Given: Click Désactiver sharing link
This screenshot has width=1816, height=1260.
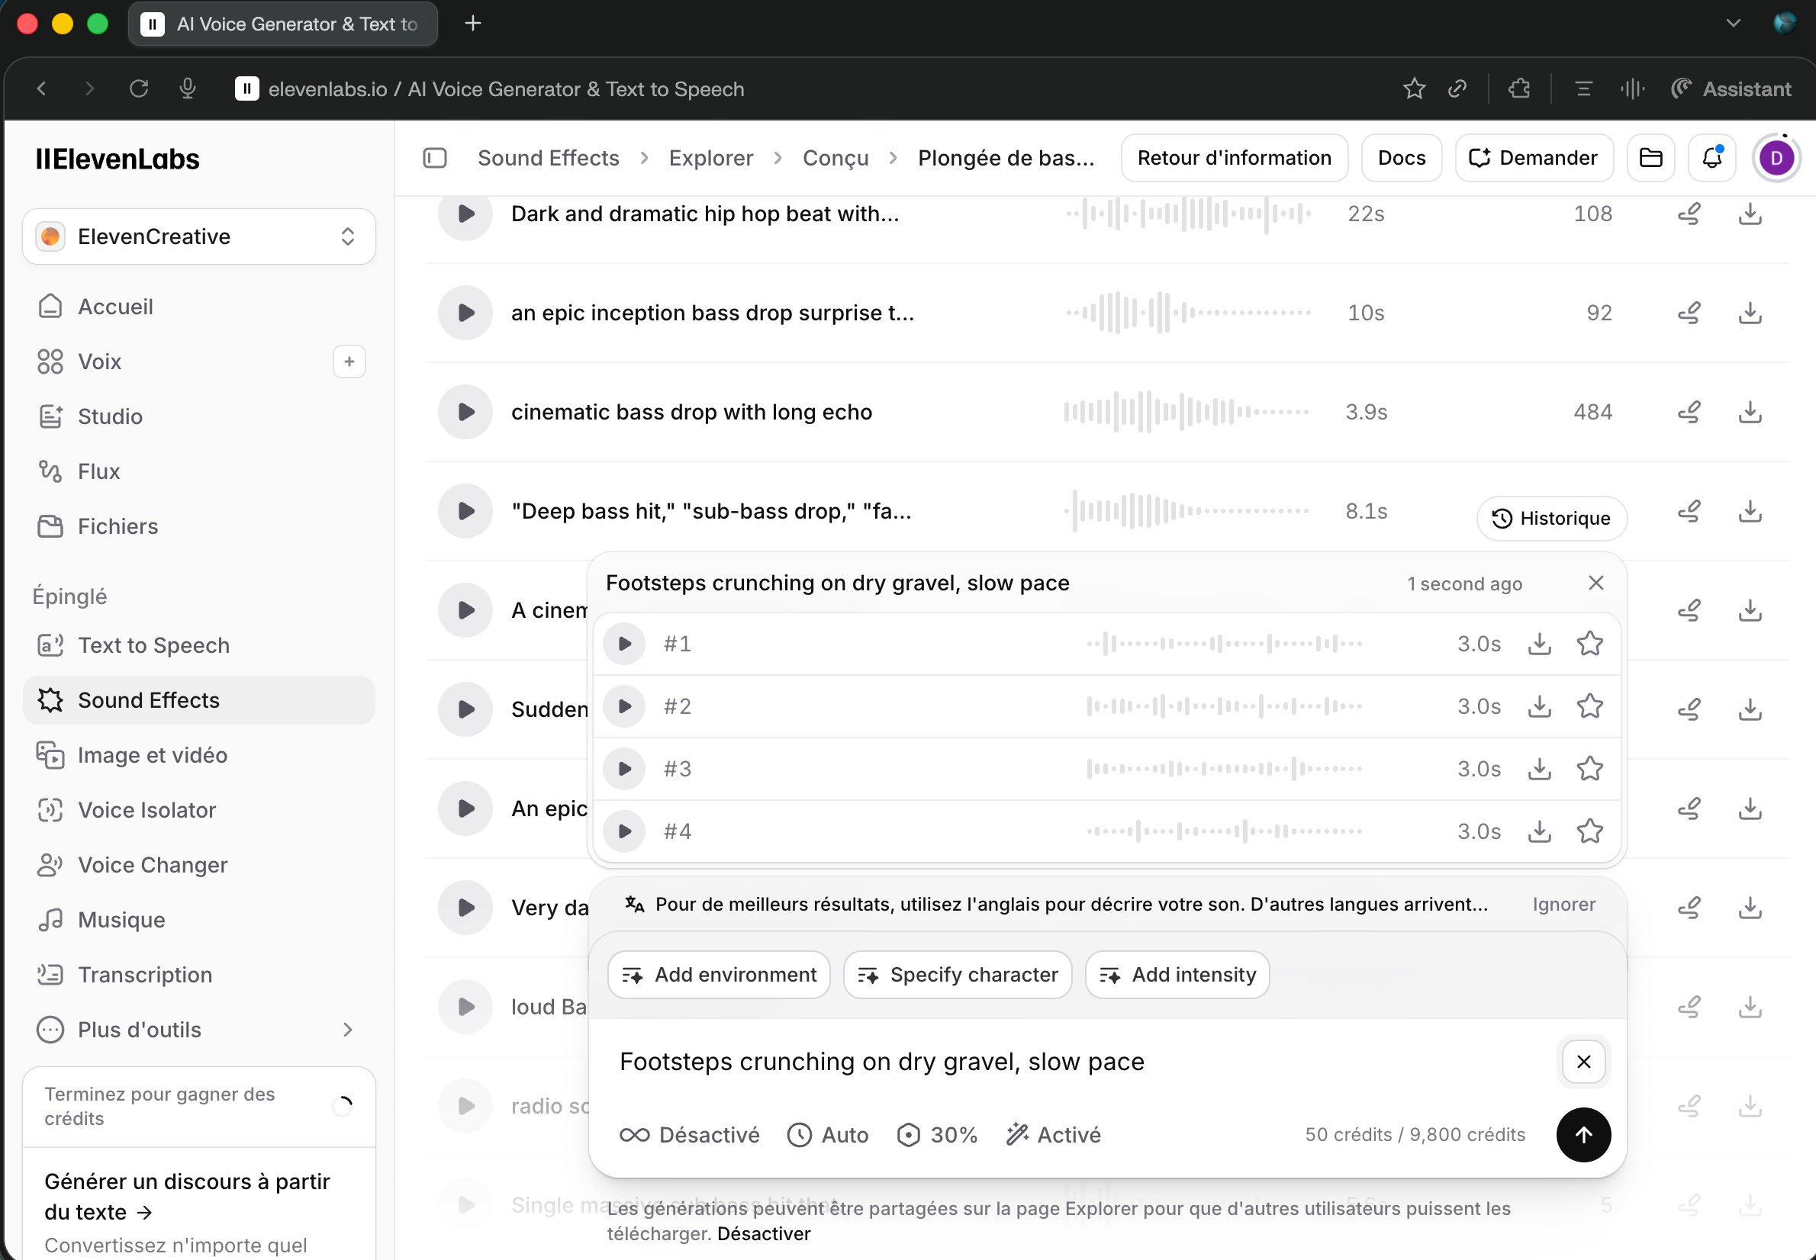Looking at the screenshot, I should (x=764, y=1233).
